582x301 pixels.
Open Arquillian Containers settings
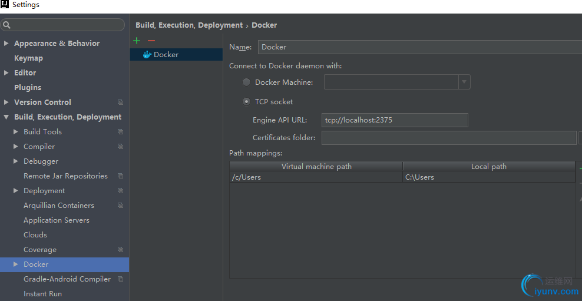tap(59, 205)
